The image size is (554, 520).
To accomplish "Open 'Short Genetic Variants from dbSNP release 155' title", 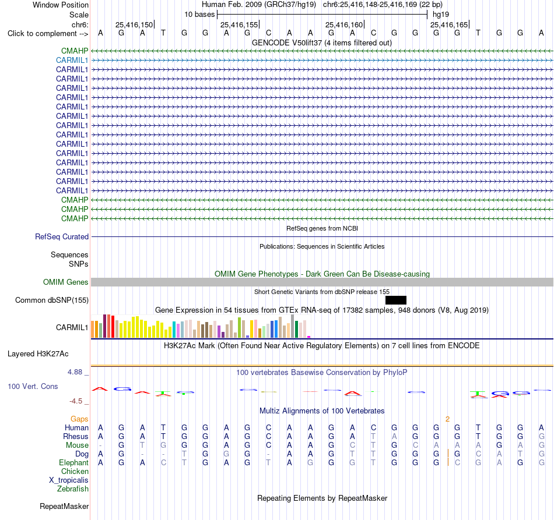I will click(322, 292).
